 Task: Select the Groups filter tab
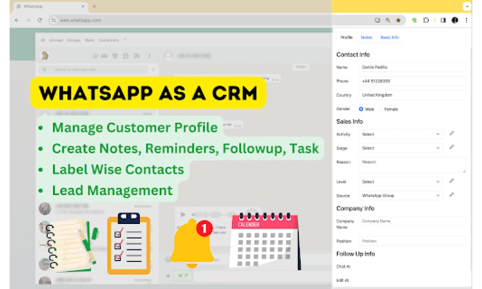(x=73, y=40)
